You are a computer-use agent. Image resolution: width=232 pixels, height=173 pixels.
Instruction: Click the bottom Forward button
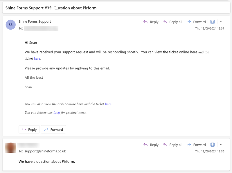click(53, 129)
